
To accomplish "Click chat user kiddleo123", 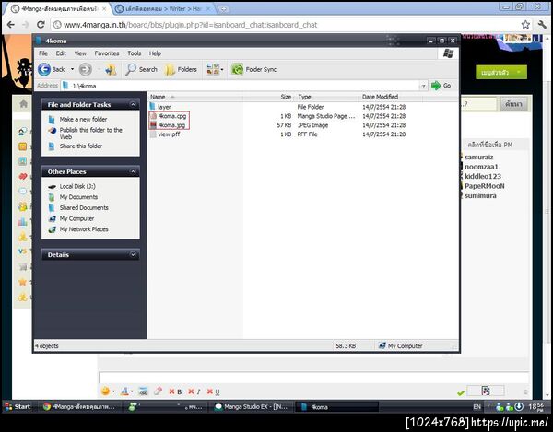I will 482,176.
